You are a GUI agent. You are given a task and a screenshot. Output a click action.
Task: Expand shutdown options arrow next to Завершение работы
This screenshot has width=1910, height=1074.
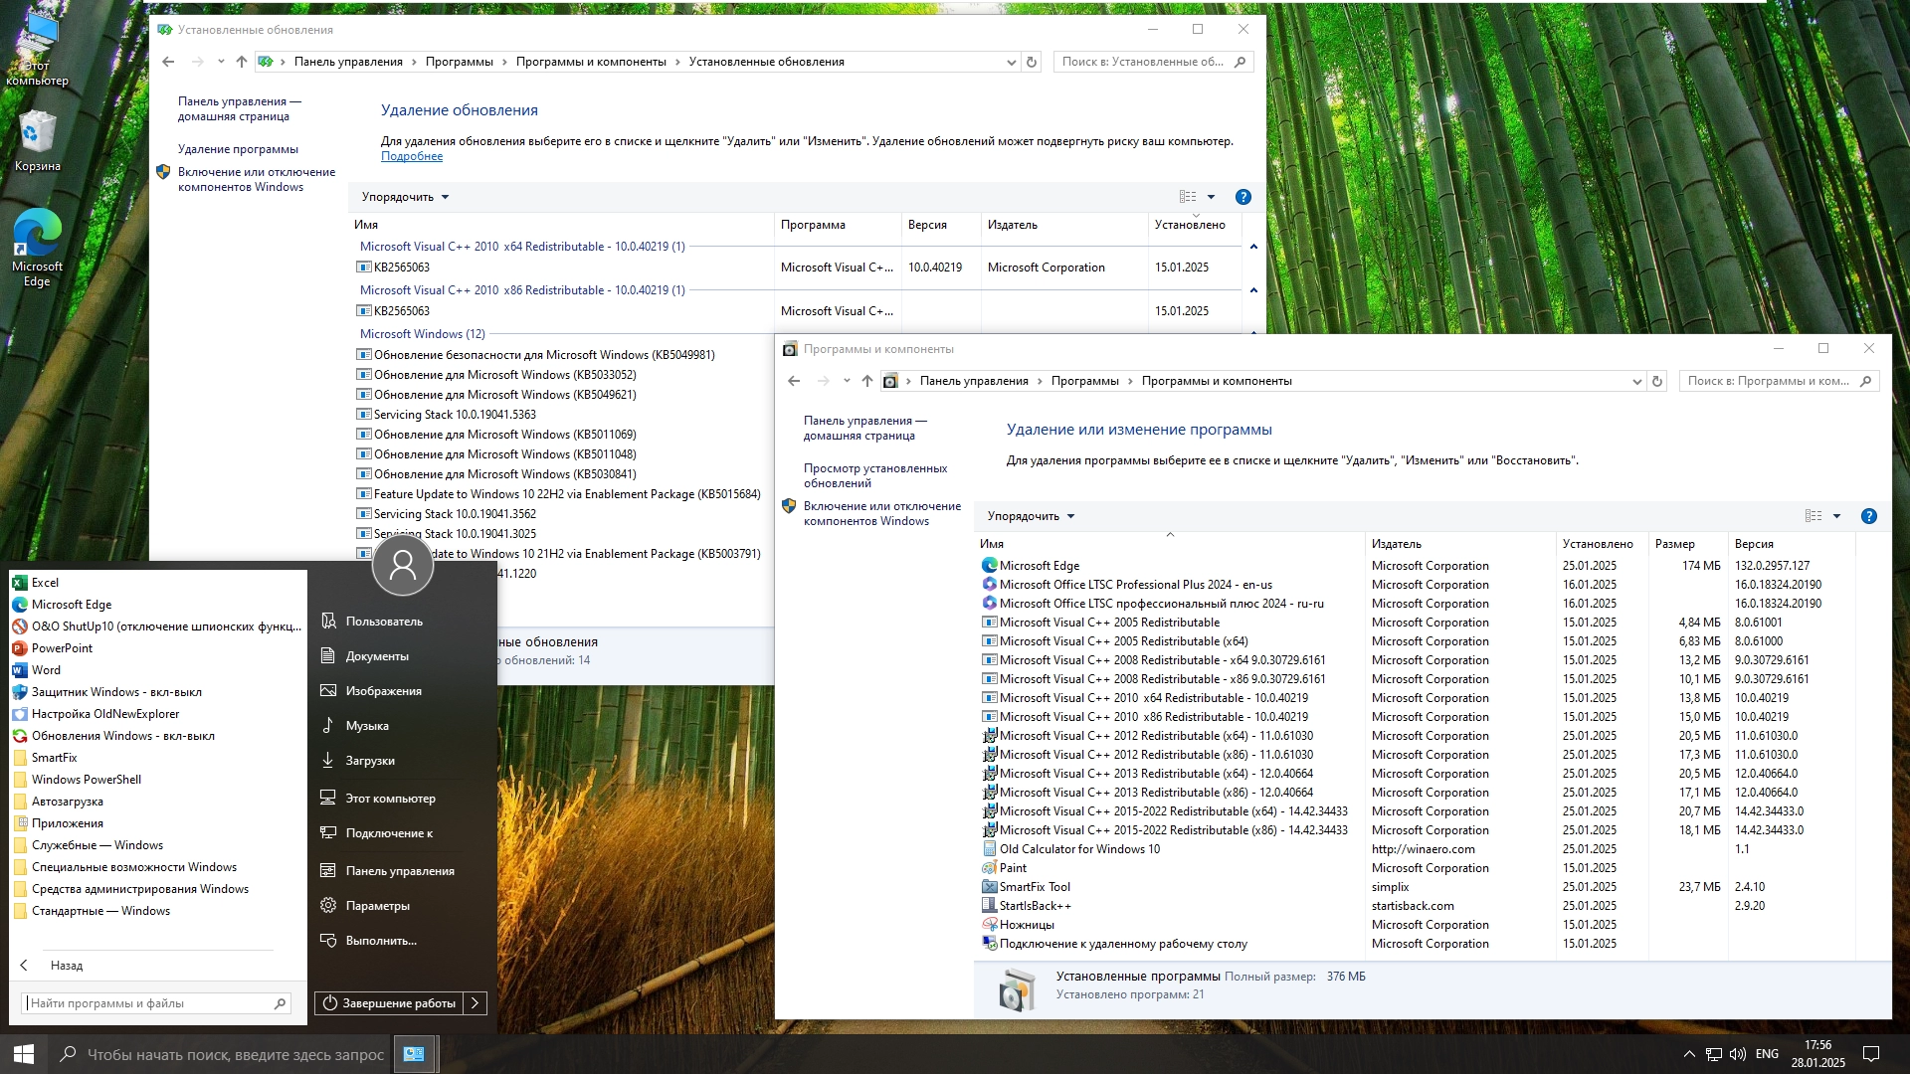pyautogui.click(x=476, y=1003)
